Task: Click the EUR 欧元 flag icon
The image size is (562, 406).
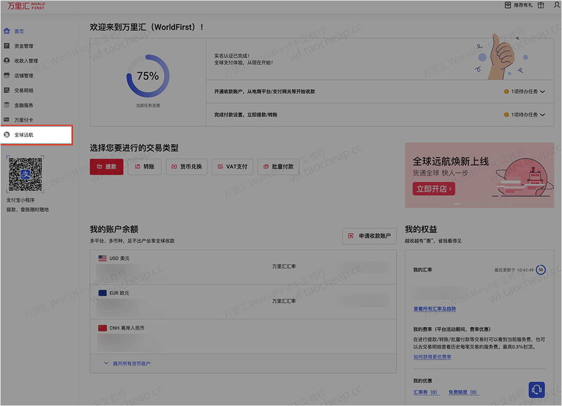Action: click(103, 293)
